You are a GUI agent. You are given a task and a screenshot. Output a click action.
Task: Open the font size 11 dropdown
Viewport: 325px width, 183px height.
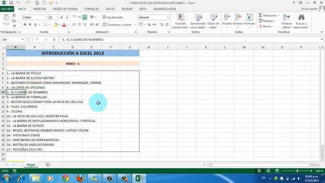pos(57,17)
